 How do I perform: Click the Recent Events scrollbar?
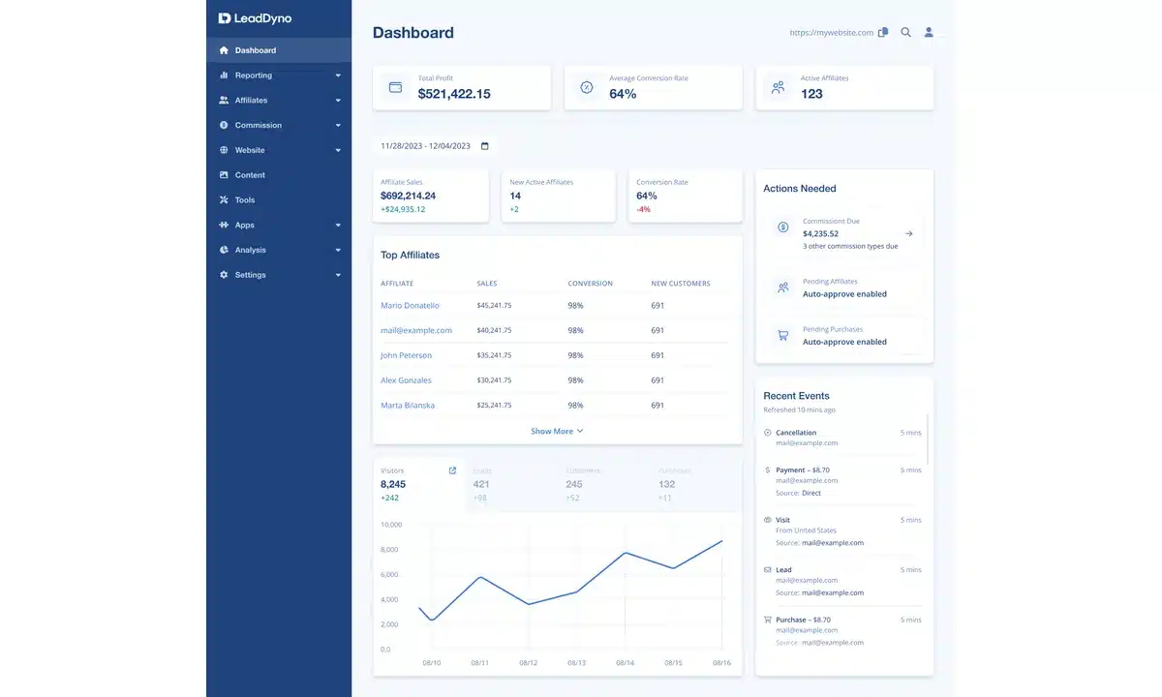point(928,439)
